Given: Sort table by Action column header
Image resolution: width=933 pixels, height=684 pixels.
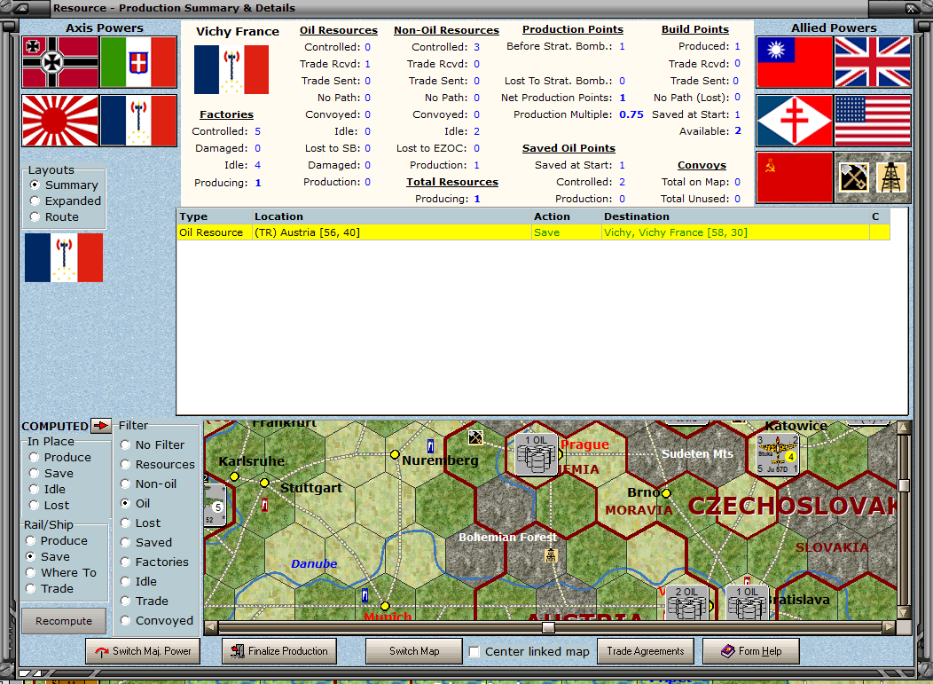Looking at the screenshot, I should coord(567,216).
